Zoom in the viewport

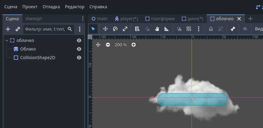click(x=134, y=45)
